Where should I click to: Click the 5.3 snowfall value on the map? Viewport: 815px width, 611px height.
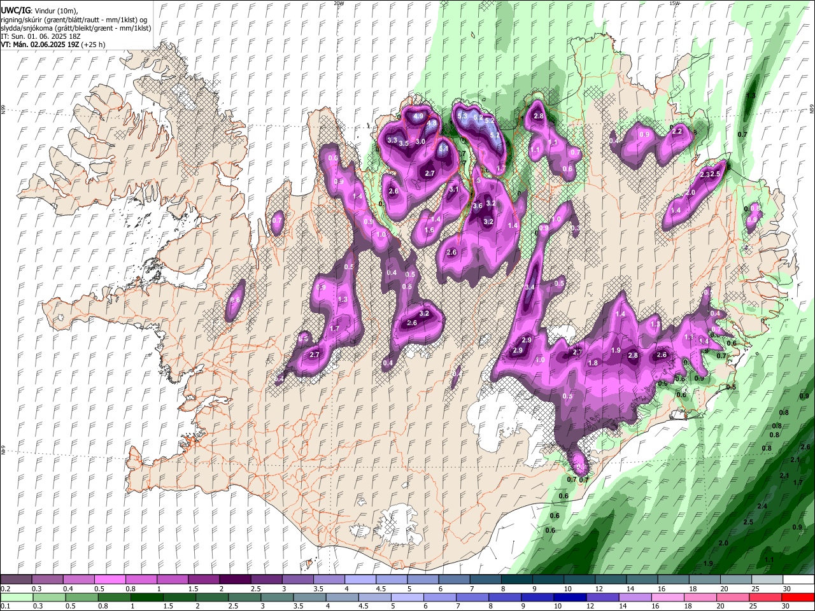pyautogui.click(x=462, y=116)
